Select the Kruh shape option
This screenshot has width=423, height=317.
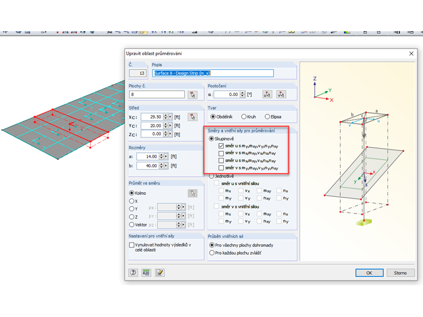point(244,117)
